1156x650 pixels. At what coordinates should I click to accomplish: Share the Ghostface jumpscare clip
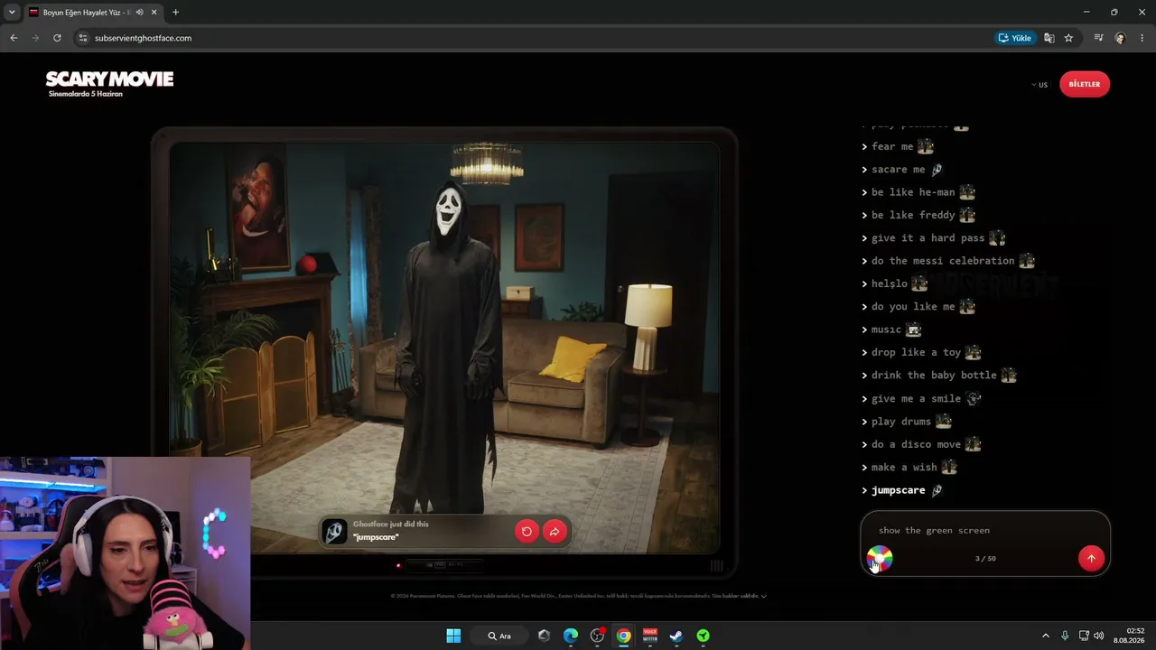click(555, 531)
